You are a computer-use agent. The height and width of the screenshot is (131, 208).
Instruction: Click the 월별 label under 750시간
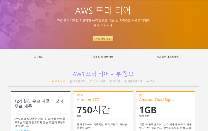(x=79, y=116)
